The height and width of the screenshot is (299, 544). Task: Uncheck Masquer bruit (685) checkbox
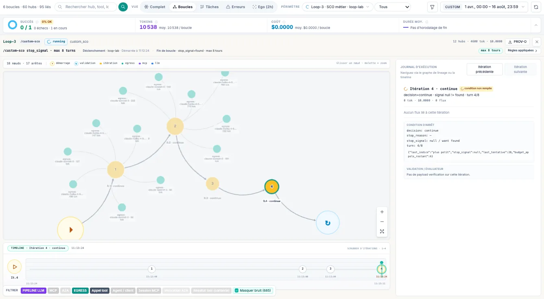(236, 290)
